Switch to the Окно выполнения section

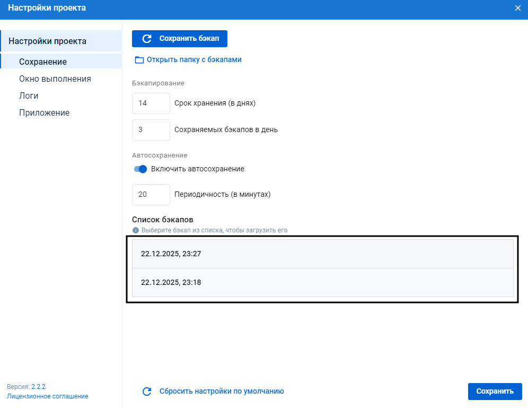(x=55, y=79)
